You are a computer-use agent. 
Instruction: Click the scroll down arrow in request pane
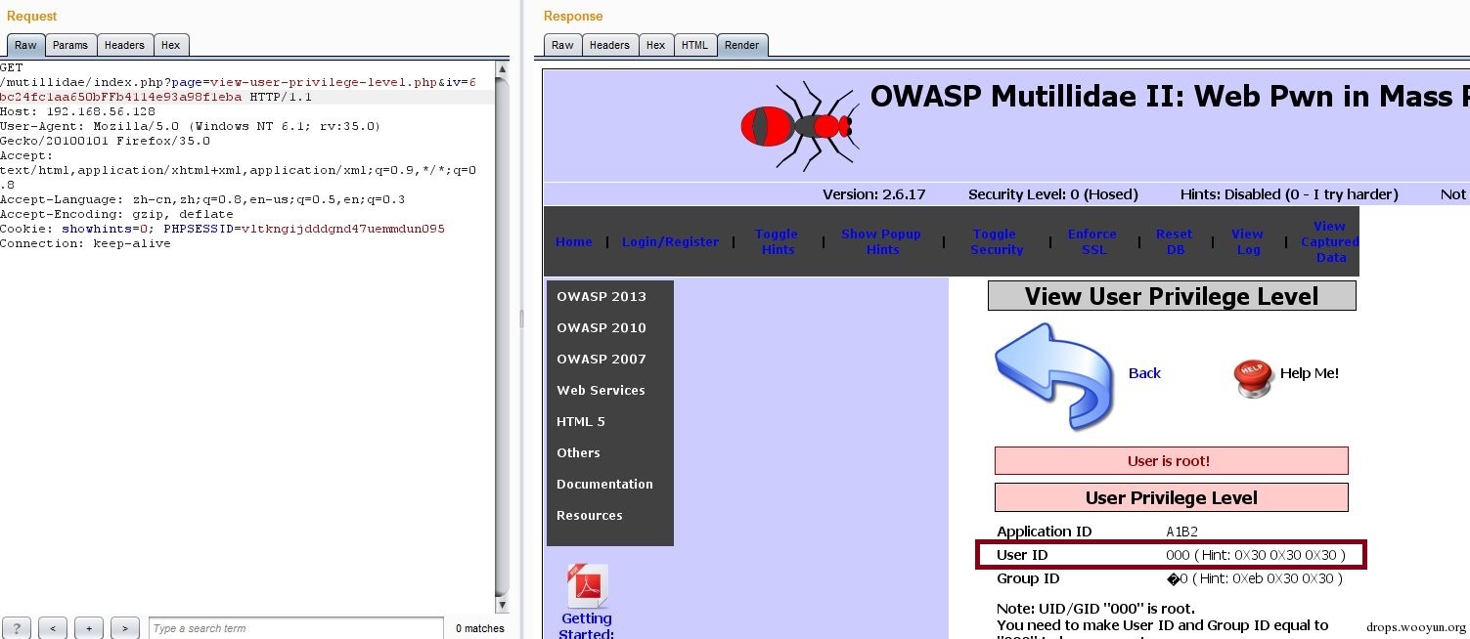(503, 606)
